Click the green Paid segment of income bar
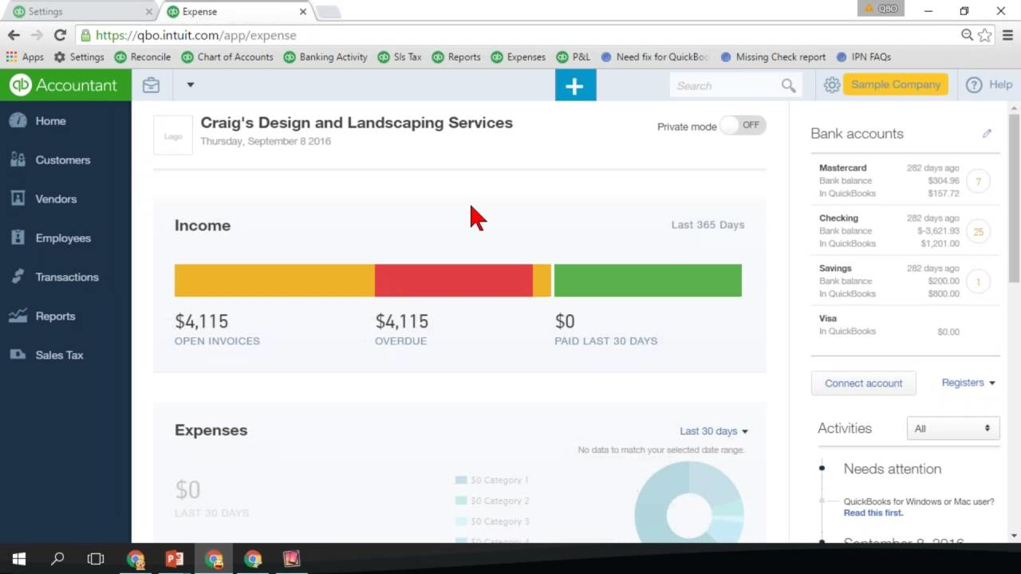The image size is (1021, 574). coord(647,281)
